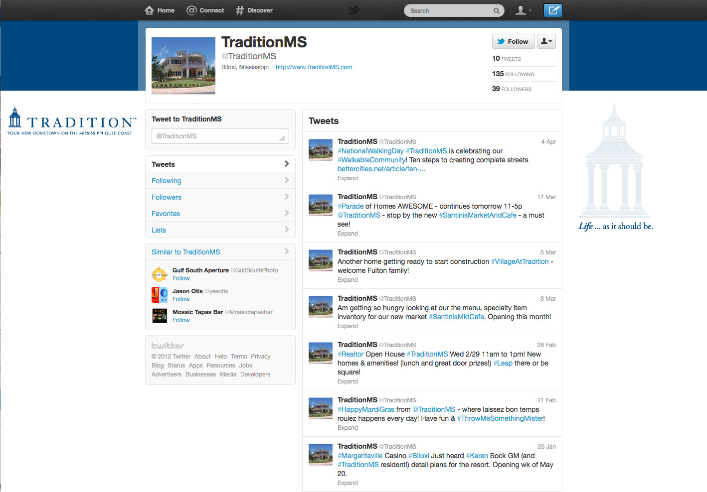Click the chevron on the Tweets row
707x492 pixels.
point(287,164)
